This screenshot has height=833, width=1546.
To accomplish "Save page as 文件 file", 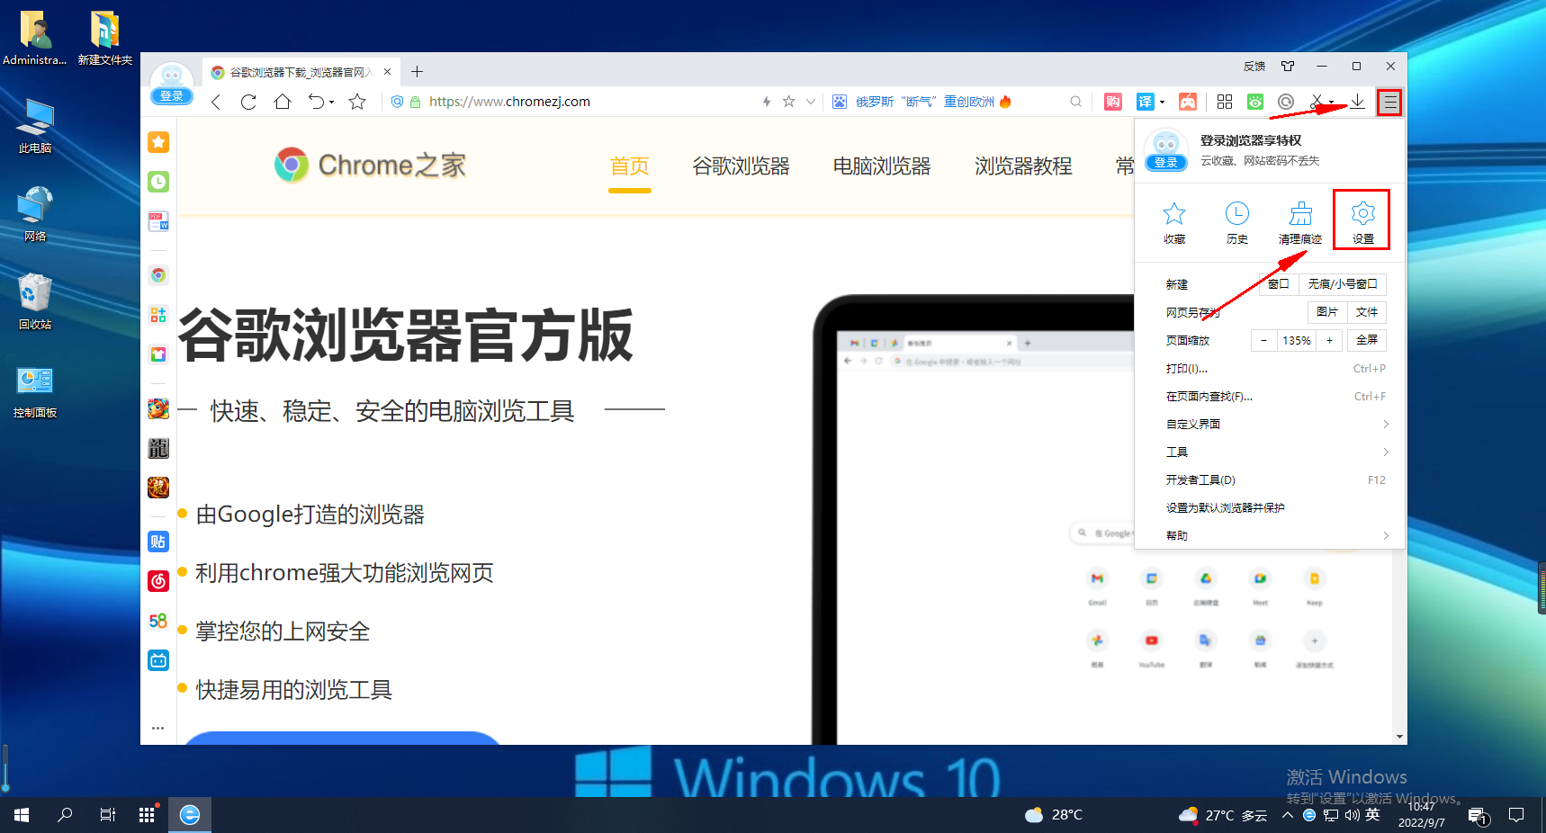I will [x=1367, y=312].
